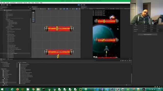Screen dimensions: 163x91
Task: Open Chrome from the taskbar
Action: [x=33, y=89]
